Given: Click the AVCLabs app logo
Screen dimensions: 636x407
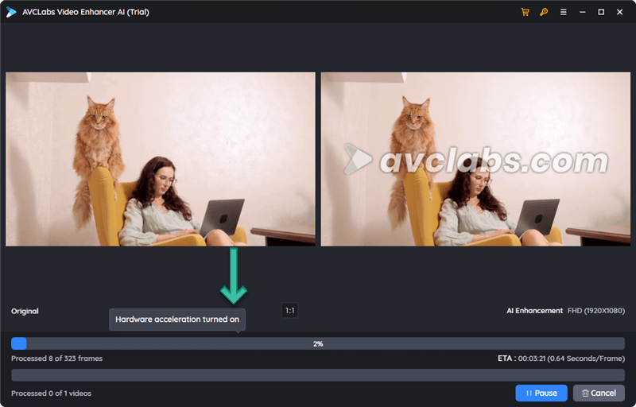Looking at the screenshot, I should point(11,12).
